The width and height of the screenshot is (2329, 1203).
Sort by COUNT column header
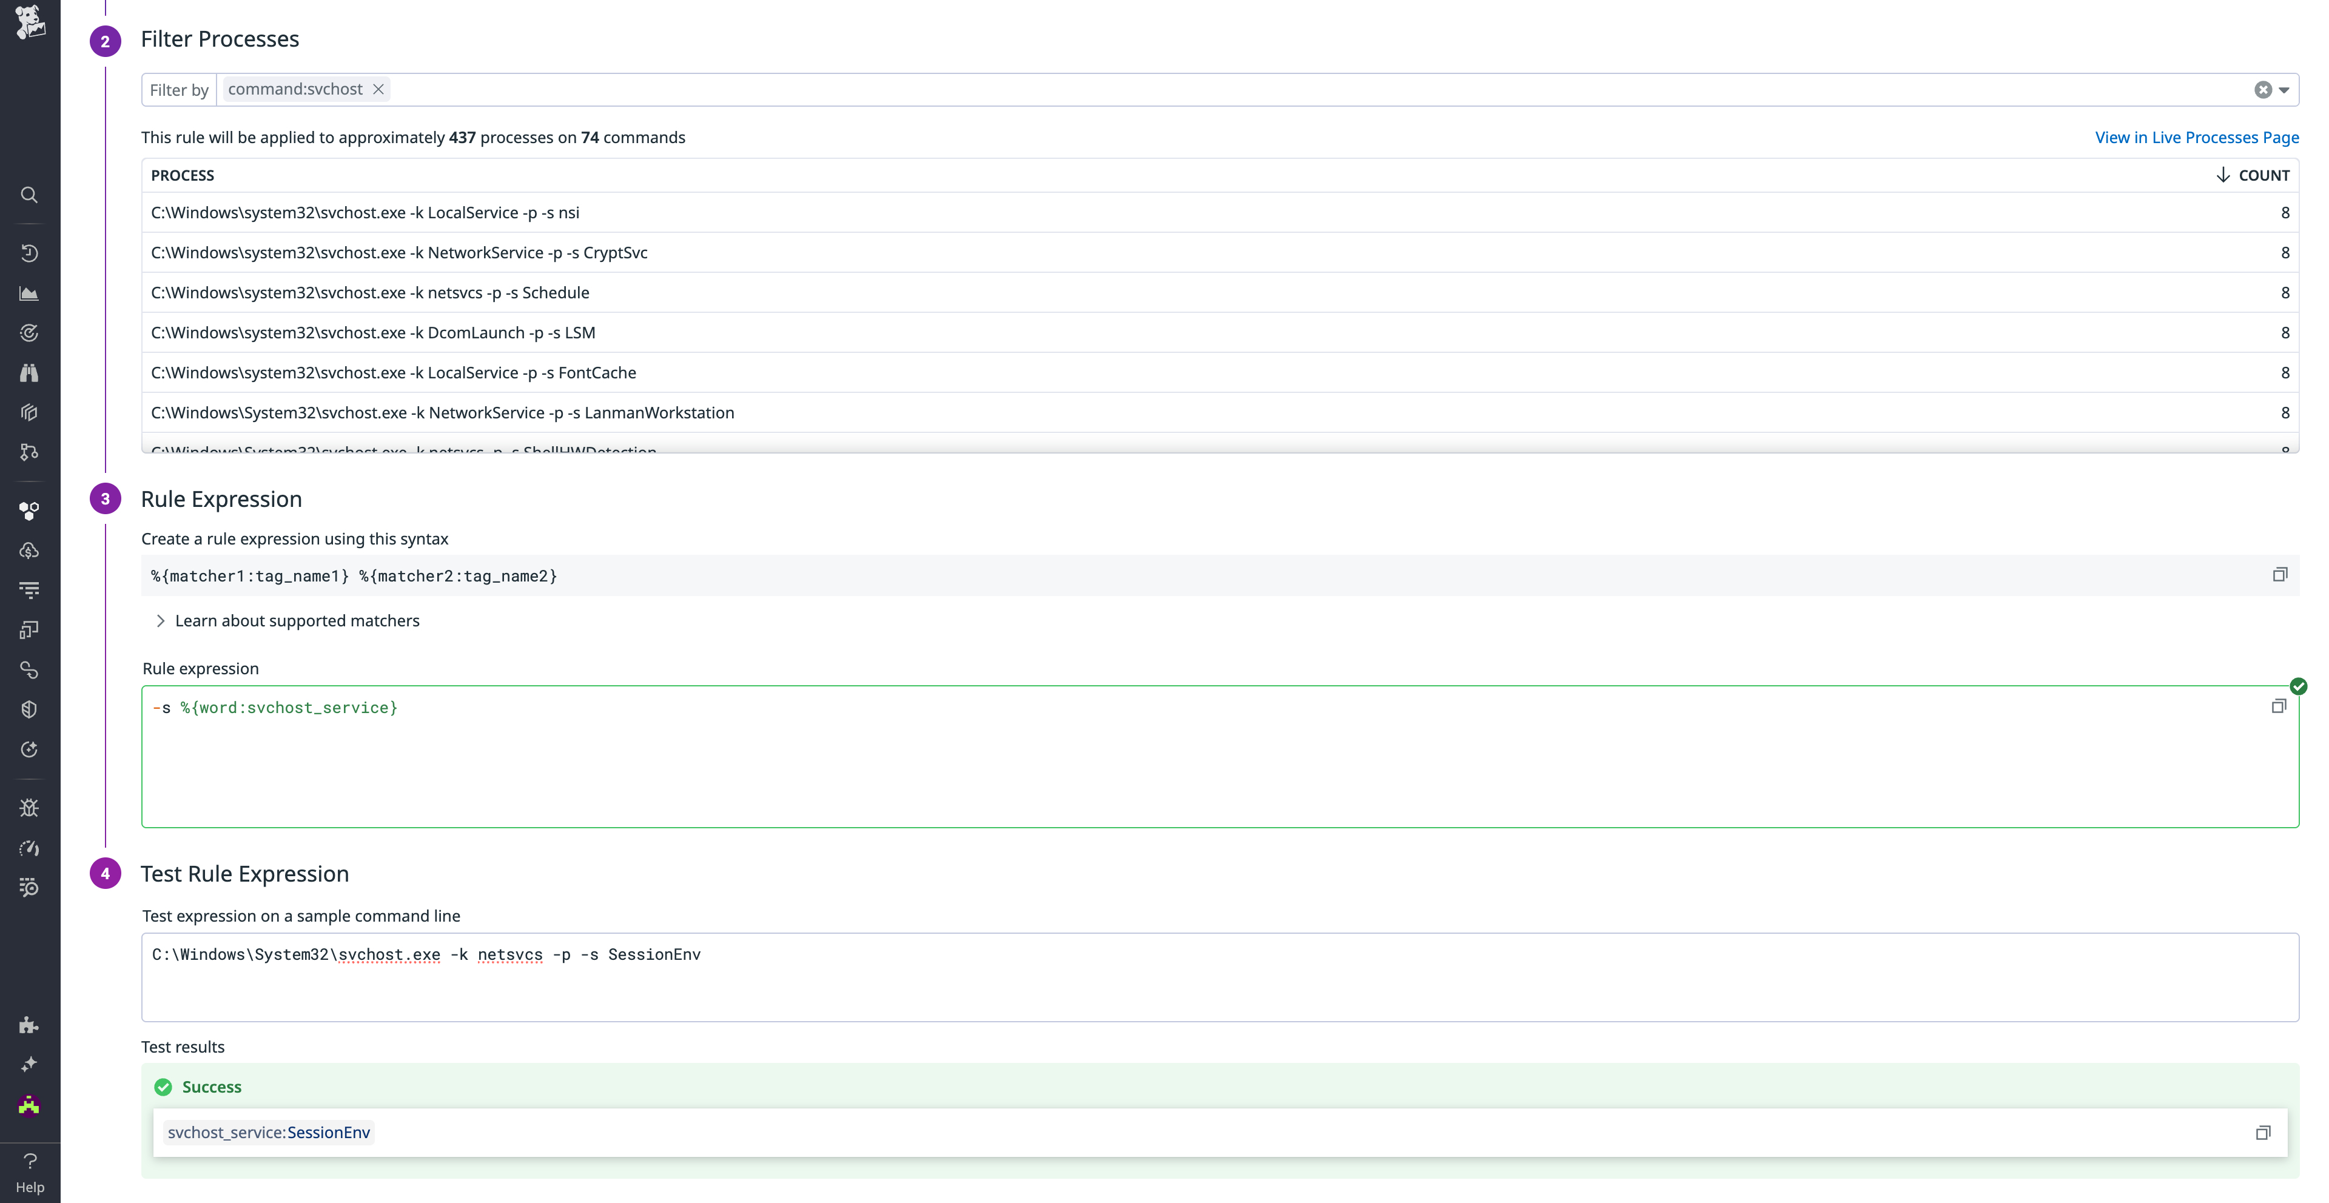pos(2265,175)
